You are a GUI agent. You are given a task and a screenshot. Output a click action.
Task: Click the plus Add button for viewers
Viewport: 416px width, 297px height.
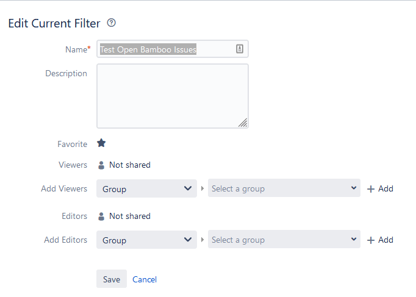pyautogui.click(x=380, y=189)
